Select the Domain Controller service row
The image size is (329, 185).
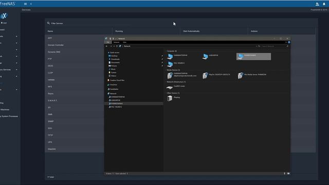[75, 45]
